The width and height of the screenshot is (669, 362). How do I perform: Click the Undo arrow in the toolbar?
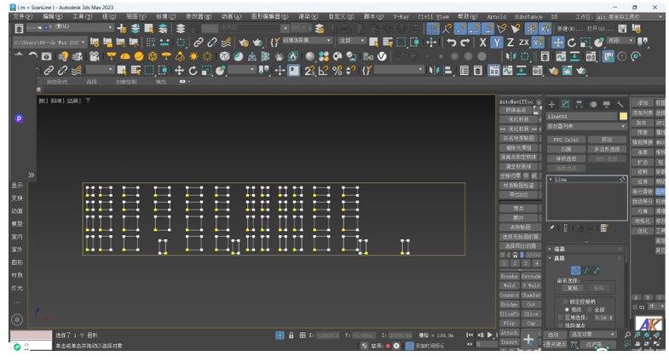tap(451, 42)
